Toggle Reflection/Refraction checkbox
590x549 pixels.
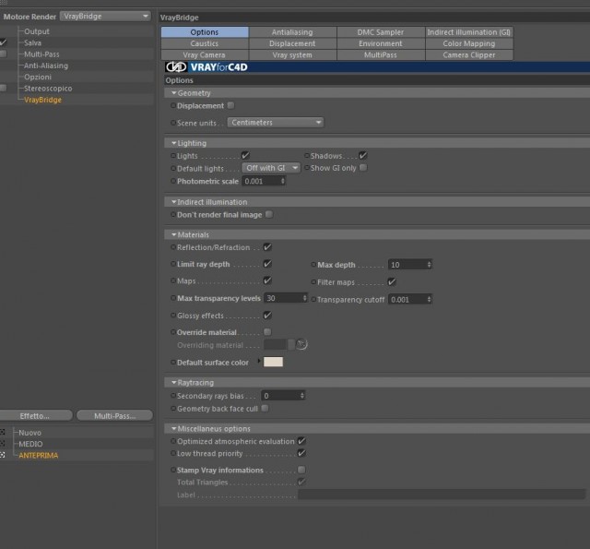[267, 247]
